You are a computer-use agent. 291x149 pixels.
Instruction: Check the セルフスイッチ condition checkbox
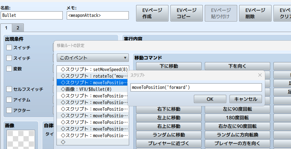pyautogui.click(x=9, y=89)
